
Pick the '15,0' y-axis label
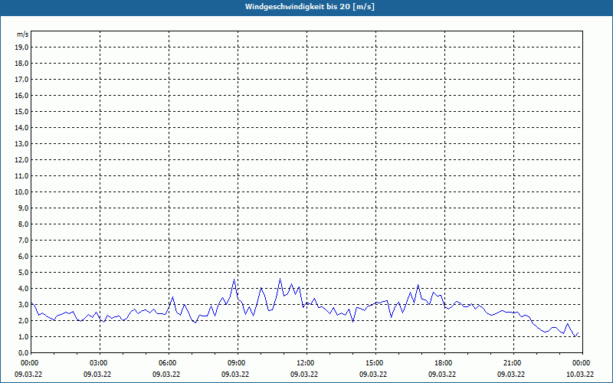pyautogui.click(x=21, y=111)
